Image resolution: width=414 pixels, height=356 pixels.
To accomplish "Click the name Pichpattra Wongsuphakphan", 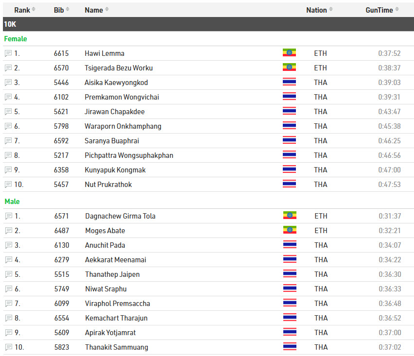I will (x=129, y=155).
